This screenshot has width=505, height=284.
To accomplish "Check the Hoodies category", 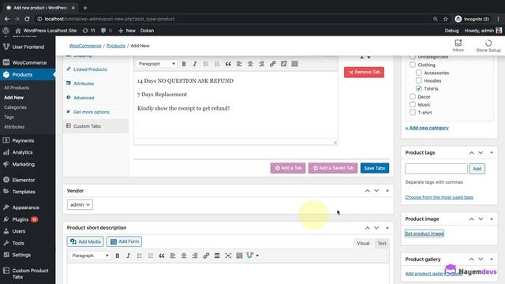I will point(419,80).
